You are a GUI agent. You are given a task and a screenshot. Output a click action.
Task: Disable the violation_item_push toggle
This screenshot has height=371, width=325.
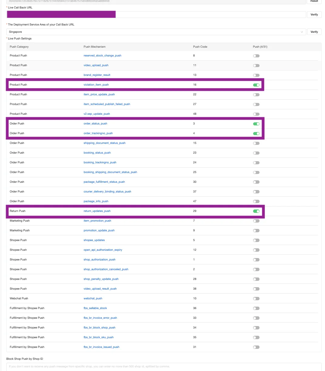(x=256, y=85)
